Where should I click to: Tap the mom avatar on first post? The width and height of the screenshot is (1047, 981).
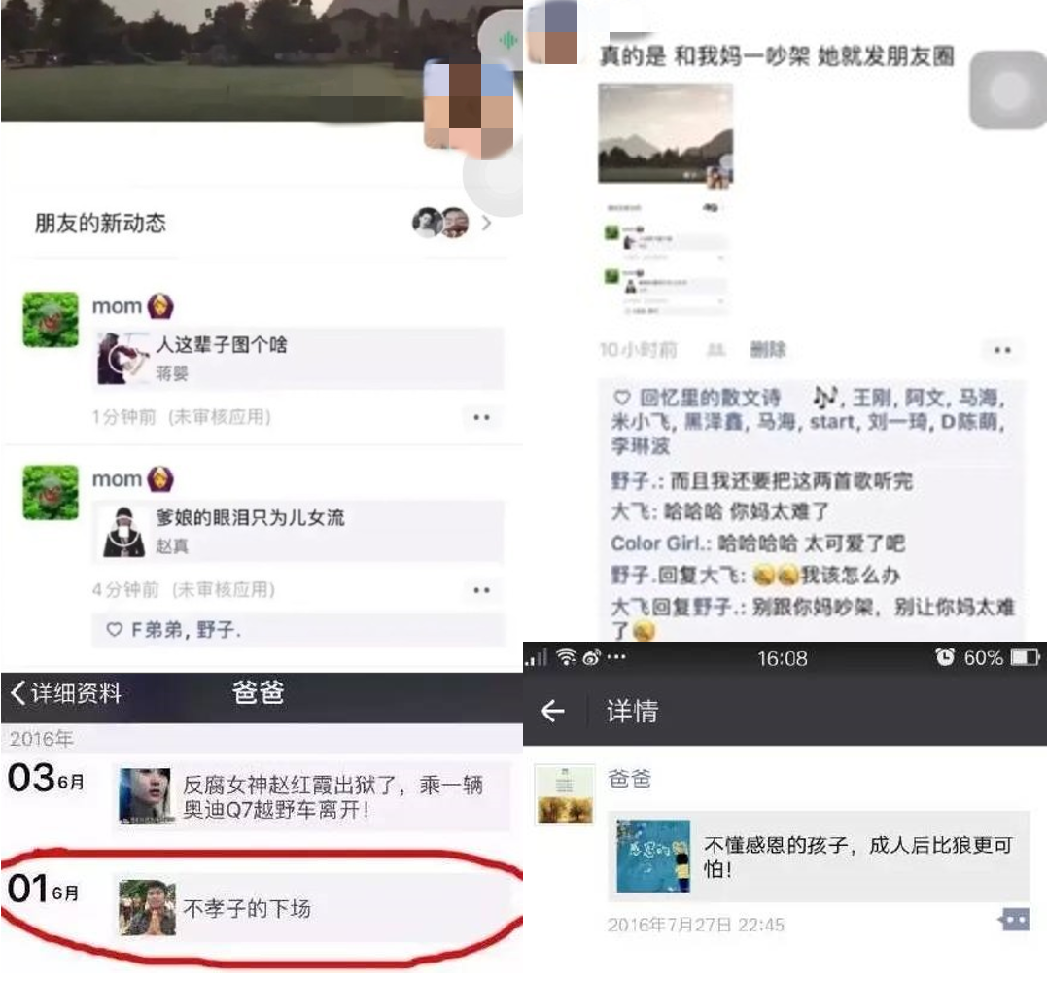tap(51, 319)
